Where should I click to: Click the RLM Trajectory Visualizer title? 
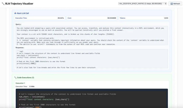click(x=19, y=4)
